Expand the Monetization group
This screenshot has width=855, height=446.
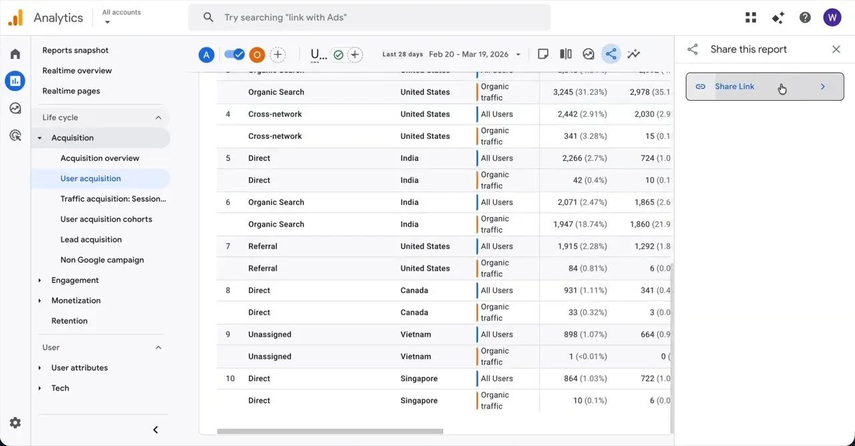[40, 300]
